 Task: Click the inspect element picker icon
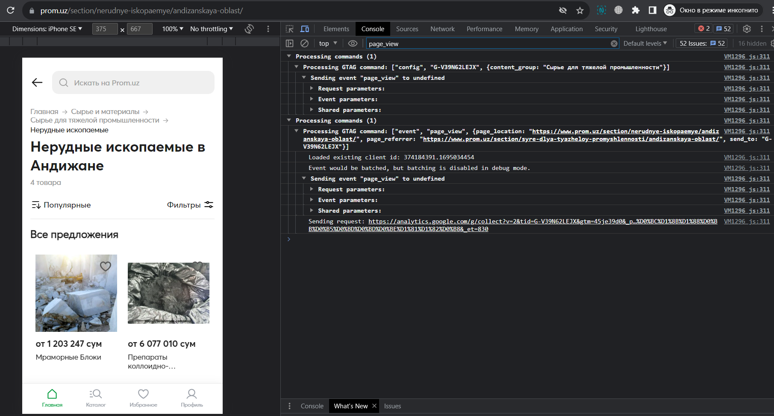click(x=289, y=29)
